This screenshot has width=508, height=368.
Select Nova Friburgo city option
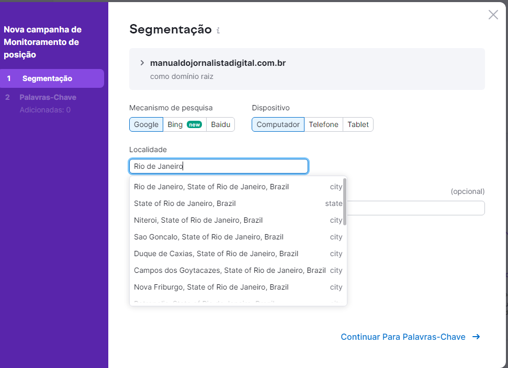tap(211, 287)
